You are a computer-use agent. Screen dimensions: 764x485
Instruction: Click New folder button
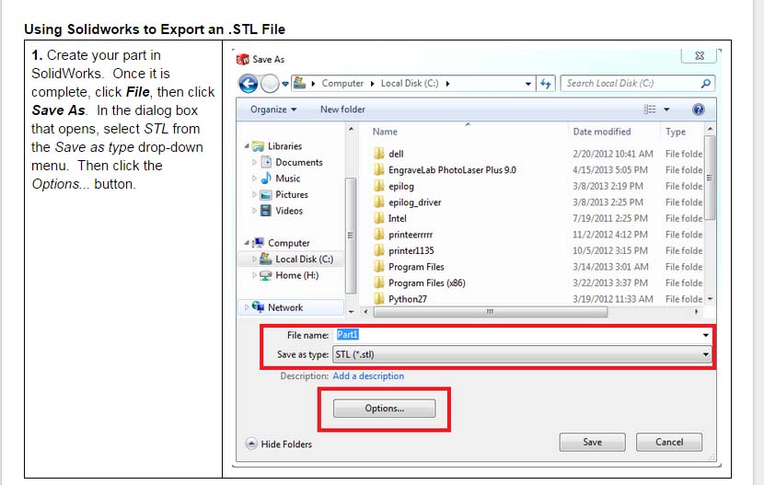pyautogui.click(x=342, y=110)
